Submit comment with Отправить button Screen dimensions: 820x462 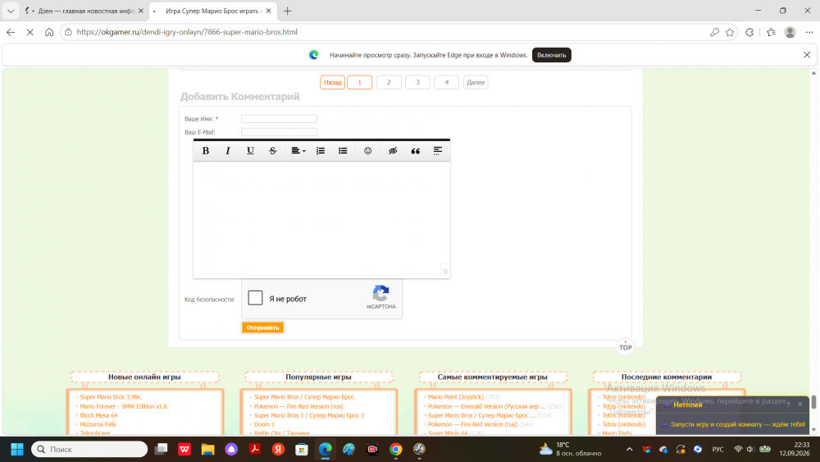[262, 327]
